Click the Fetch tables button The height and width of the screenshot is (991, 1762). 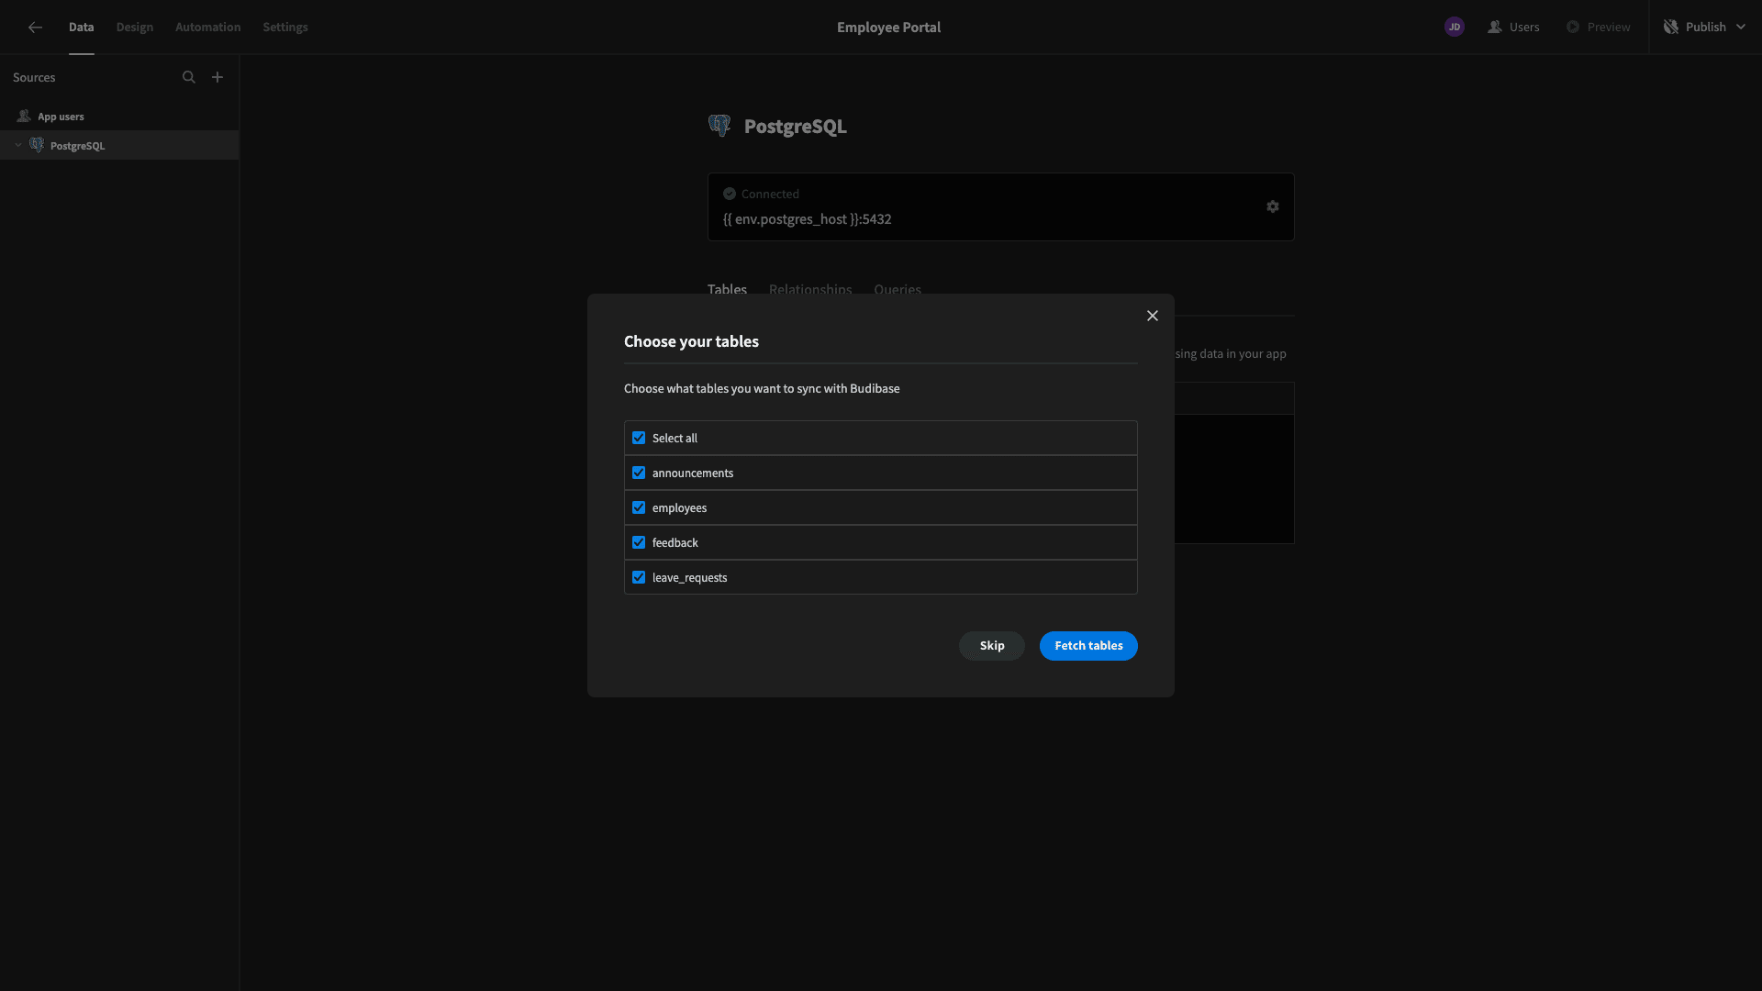point(1088,646)
